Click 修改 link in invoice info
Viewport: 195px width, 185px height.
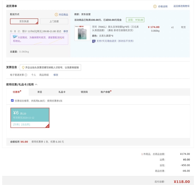tap(56, 75)
